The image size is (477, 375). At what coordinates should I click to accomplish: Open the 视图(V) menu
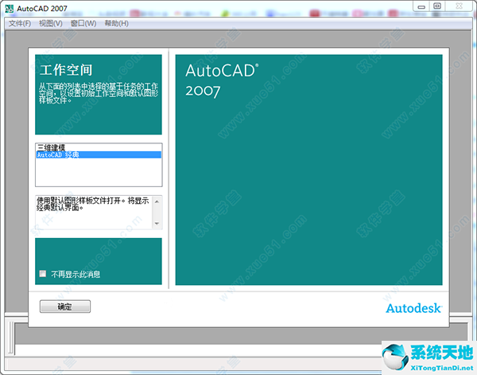[51, 23]
